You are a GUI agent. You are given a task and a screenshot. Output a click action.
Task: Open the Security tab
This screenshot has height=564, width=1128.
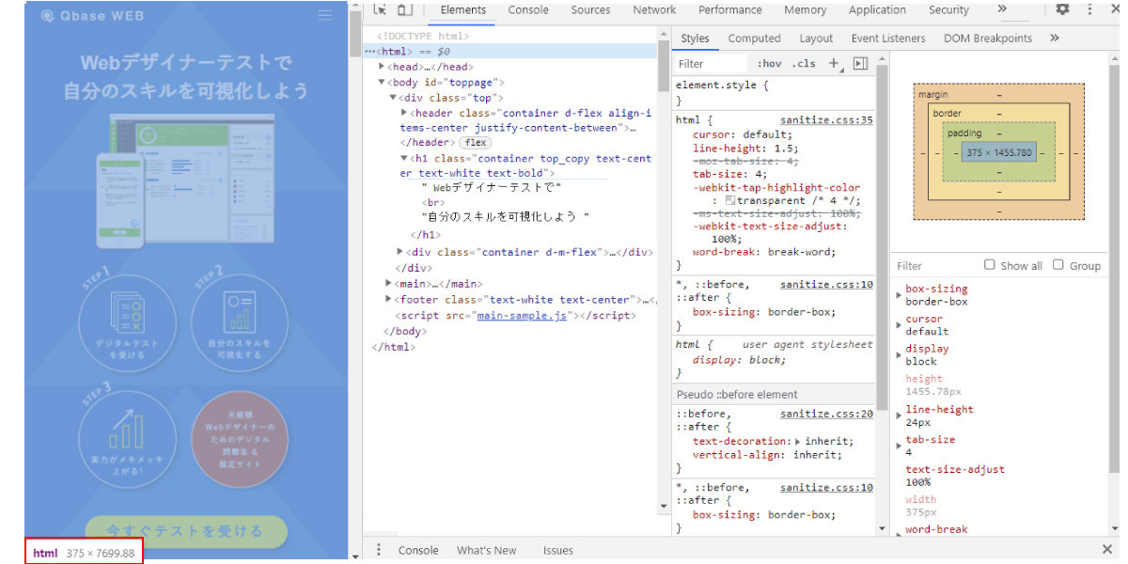click(948, 10)
